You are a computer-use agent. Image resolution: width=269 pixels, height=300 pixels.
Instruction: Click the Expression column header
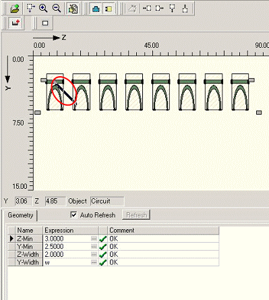click(x=71, y=231)
